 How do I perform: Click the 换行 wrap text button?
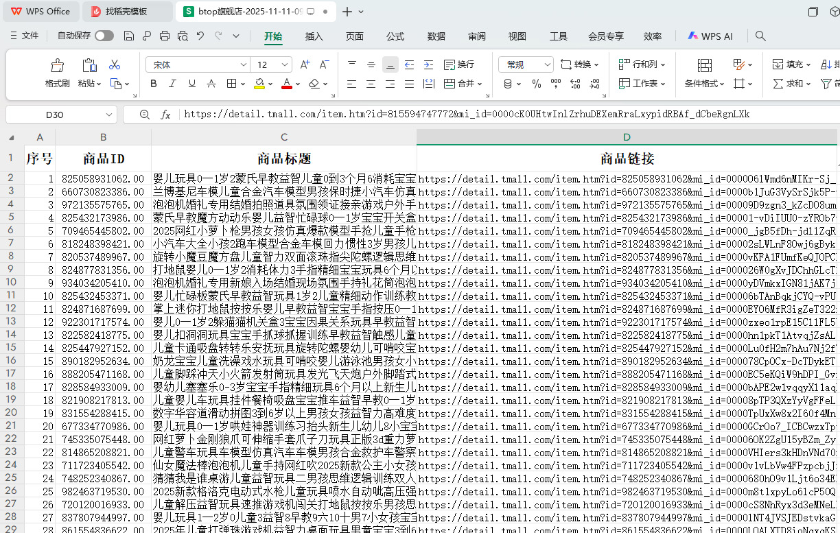pyautogui.click(x=459, y=64)
